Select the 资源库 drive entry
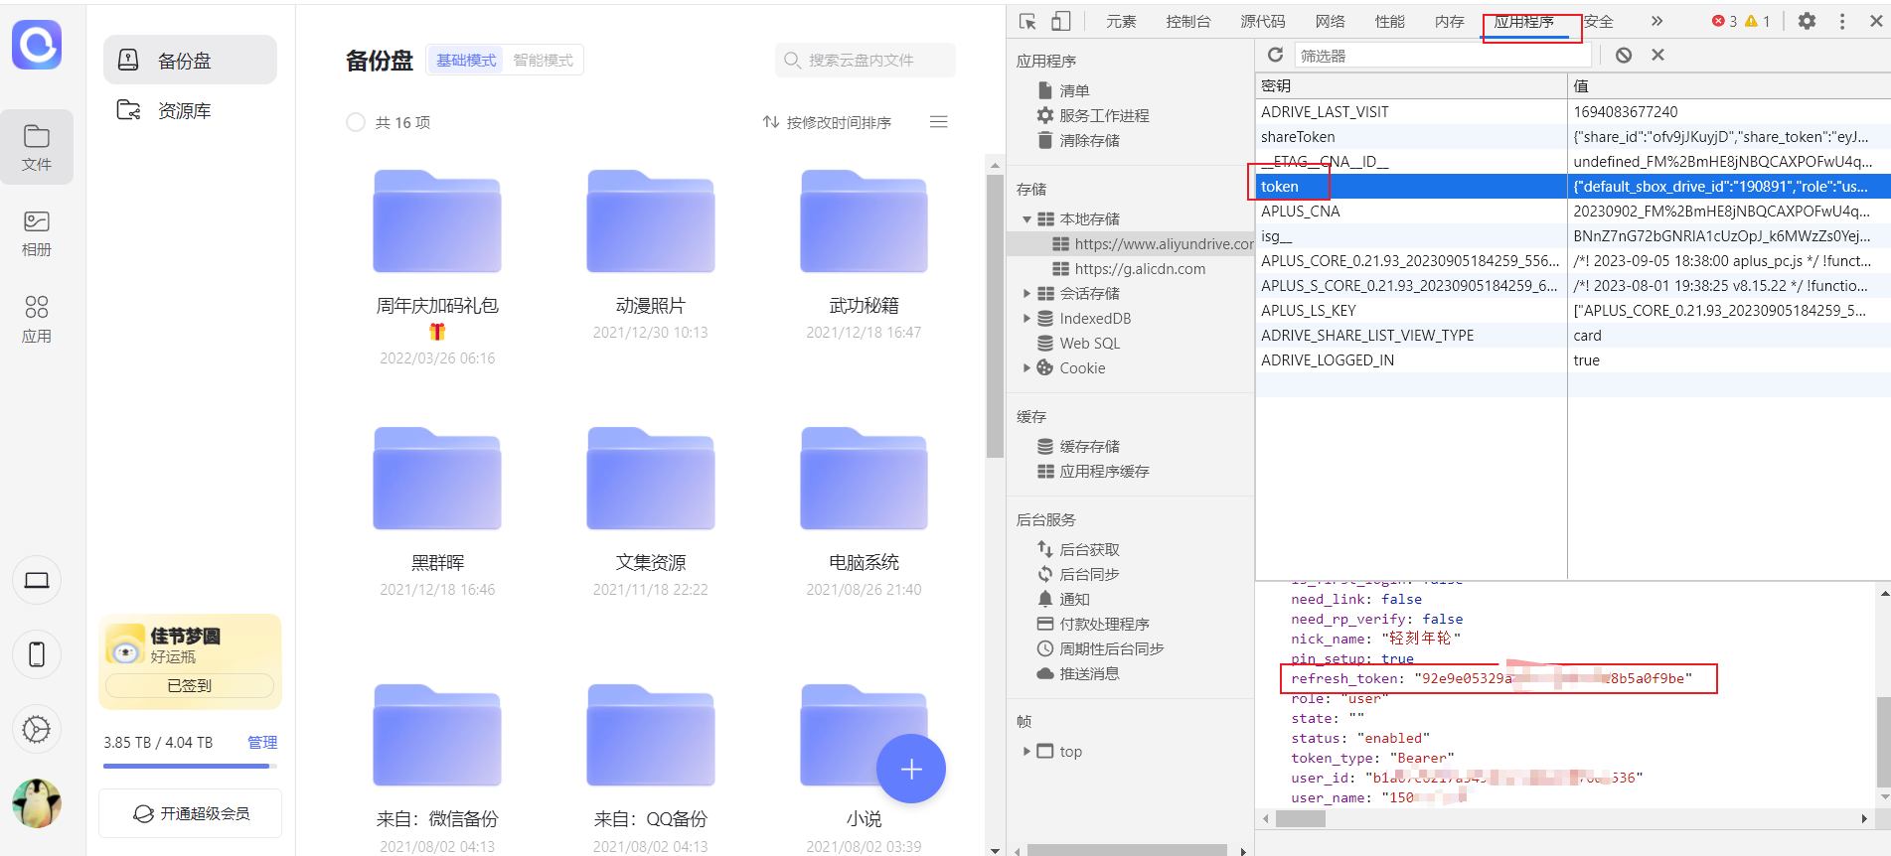This screenshot has height=856, width=1891. tap(190, 110)
